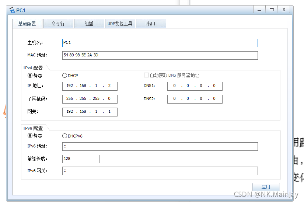304x202 pixels.
Task: Click the IPv6 地址 input field
Action: tap(160, 146)
